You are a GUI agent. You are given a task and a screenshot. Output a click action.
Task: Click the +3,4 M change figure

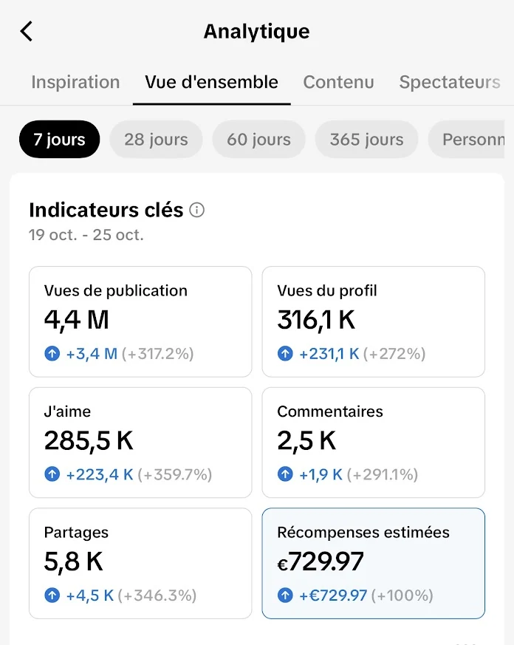click(92, 354)
